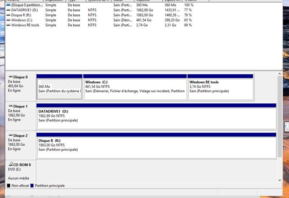The width and height of the screenshot is (289, 198).
Task: Click the vertical scrollbar thumb in disk pane
Action: (280, 116)
